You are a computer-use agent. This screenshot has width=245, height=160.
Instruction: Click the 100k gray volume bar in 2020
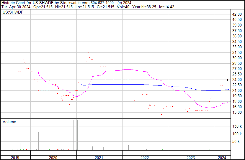point(39,141)
